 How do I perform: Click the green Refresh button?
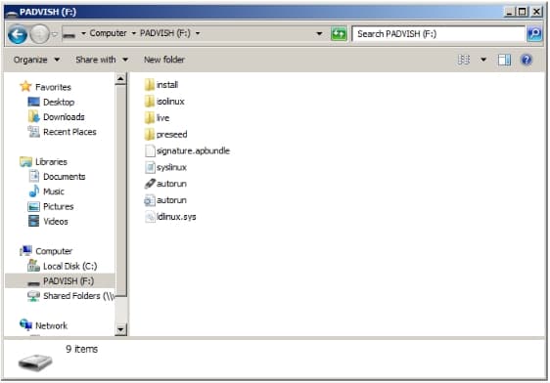coord(339,34)
